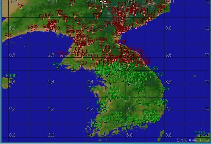
Task: Click the green F237 southern marker
Action: point(126,129)
